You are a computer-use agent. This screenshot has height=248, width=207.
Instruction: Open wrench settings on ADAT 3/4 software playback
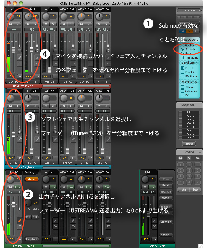click(73, 139)
